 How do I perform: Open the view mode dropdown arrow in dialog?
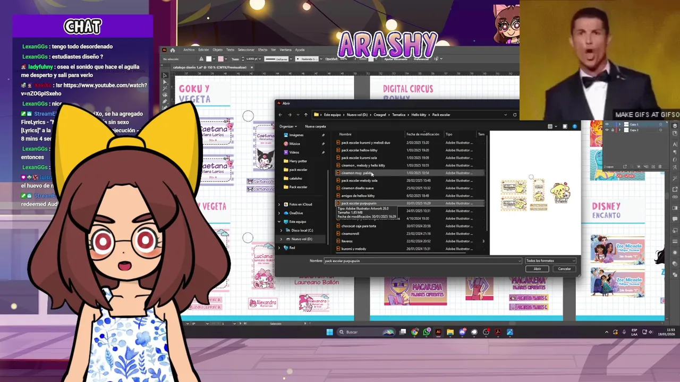pos(556,126)
